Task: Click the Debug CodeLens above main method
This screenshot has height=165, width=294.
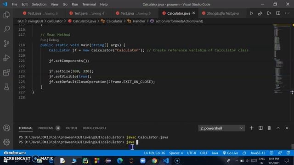Action: tap(54, 40)
